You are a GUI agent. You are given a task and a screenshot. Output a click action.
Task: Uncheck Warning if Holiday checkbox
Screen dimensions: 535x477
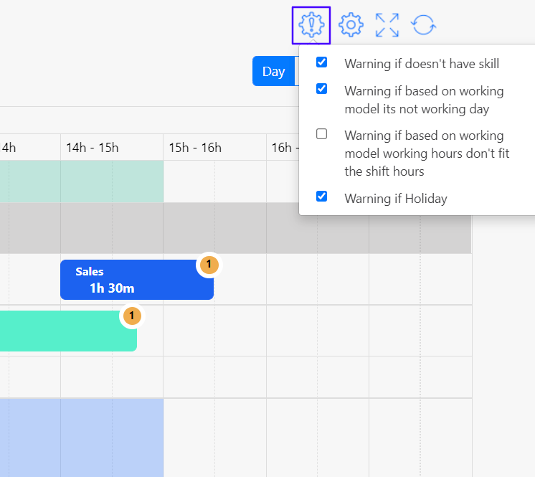(322, 196)
